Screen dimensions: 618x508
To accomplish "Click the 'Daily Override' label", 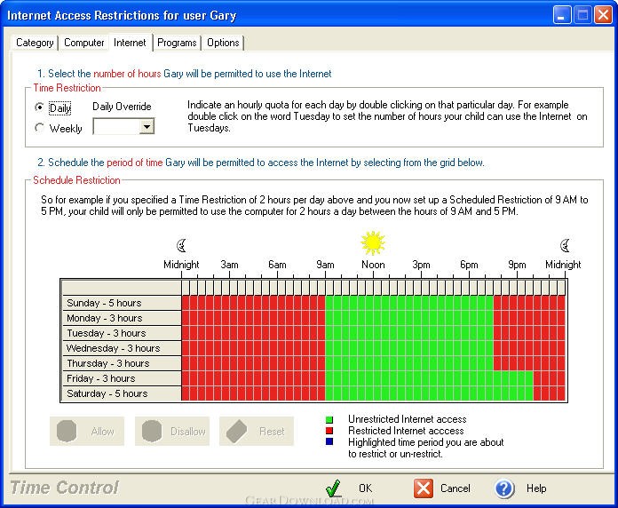I will pos(122,107).
